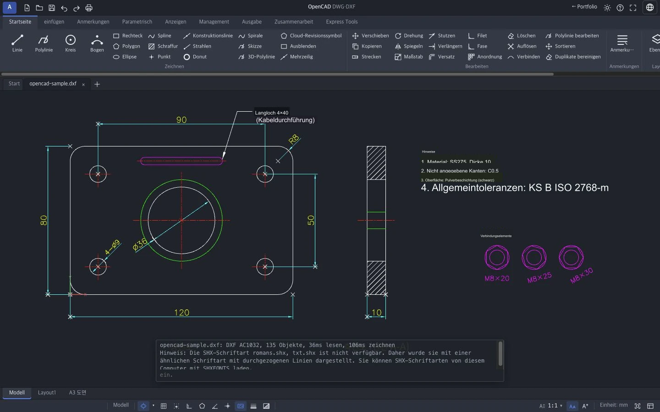Open the object snap options arrow
The image size is (660, 412).
(154, 406)
